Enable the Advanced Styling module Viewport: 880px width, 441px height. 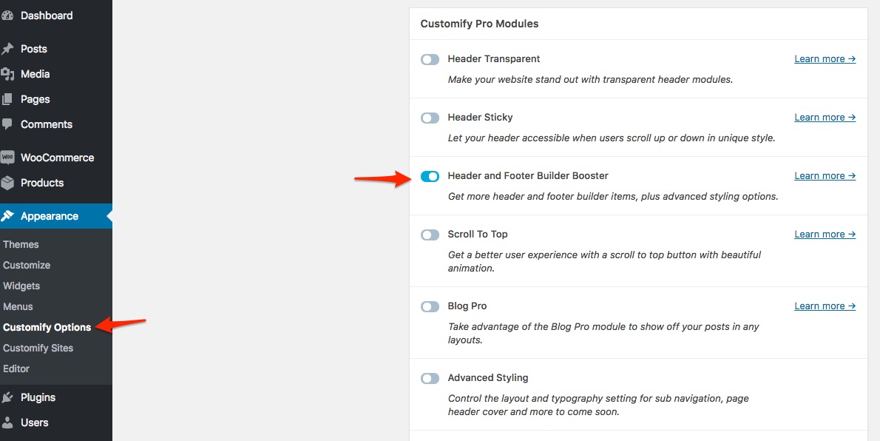click(x=430, y=378)
